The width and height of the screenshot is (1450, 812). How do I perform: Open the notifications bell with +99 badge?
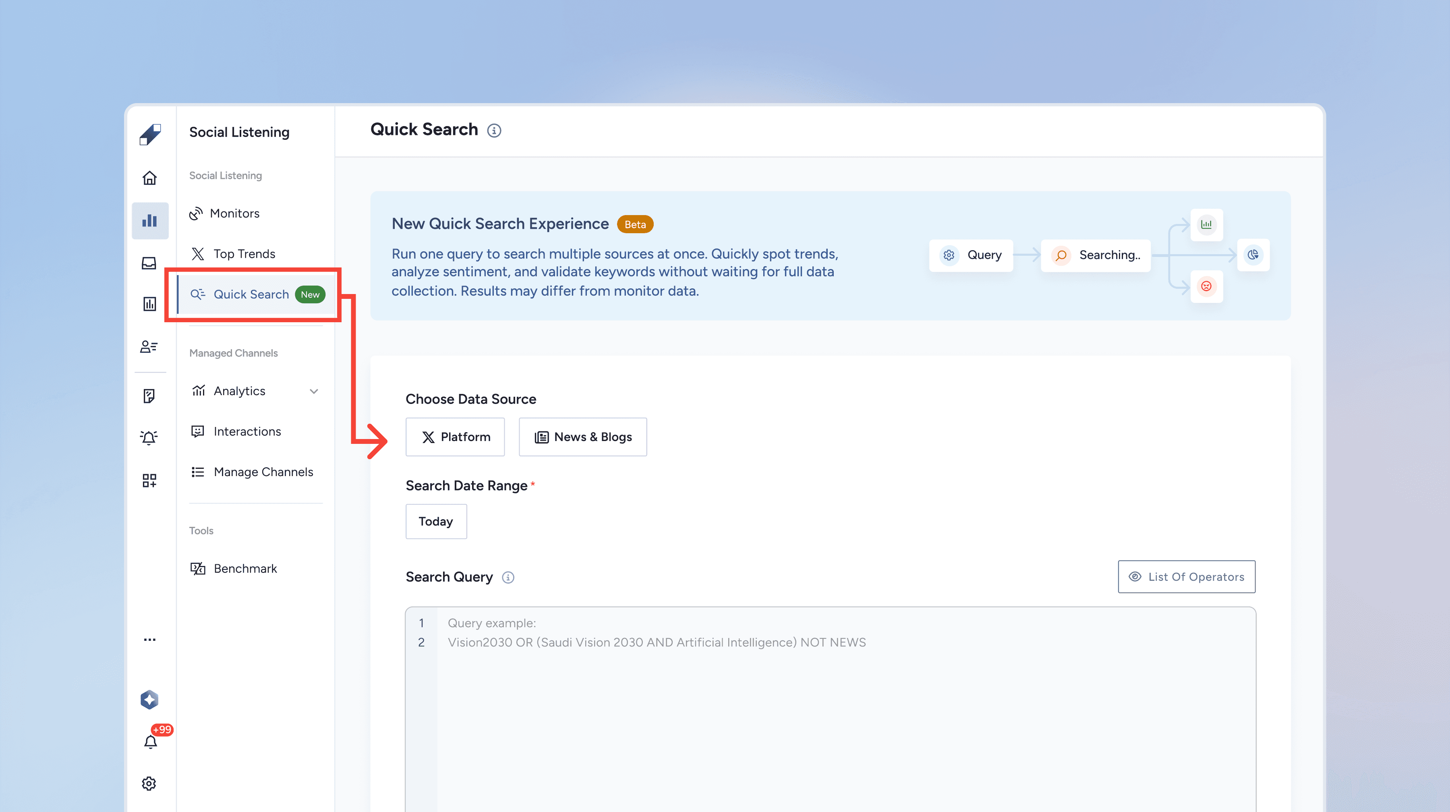pos(150,742)
